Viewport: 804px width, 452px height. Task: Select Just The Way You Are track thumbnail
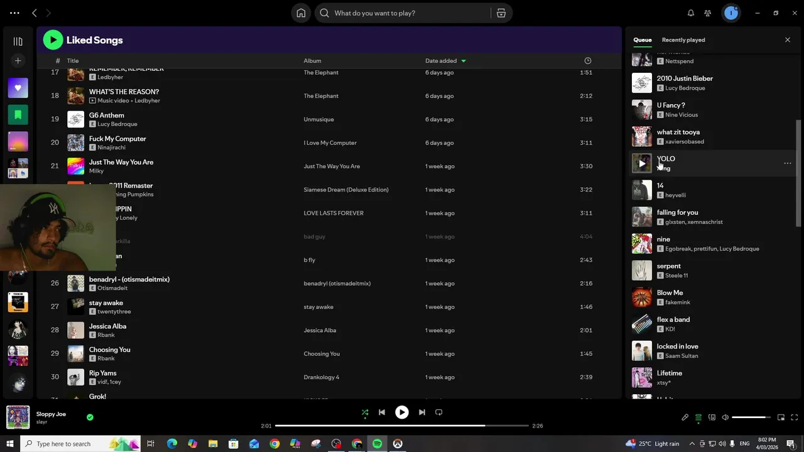point(76,166)
